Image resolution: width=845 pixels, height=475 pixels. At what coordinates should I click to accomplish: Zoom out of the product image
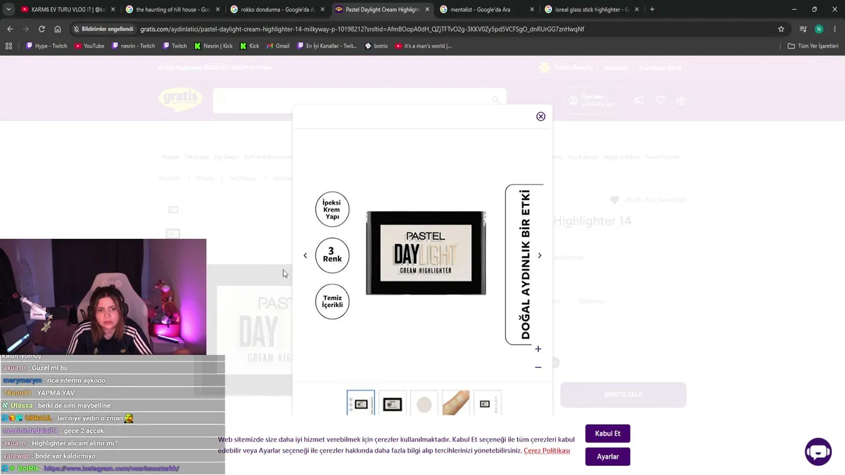click(538, 367)
